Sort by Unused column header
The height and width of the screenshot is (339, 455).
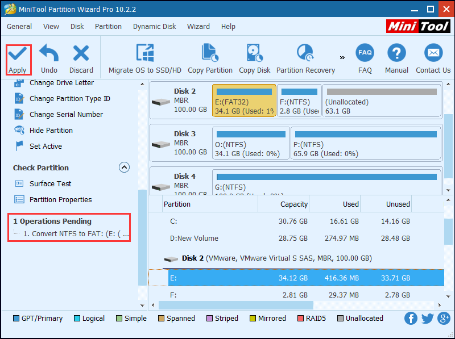click(x=386, y=204)
